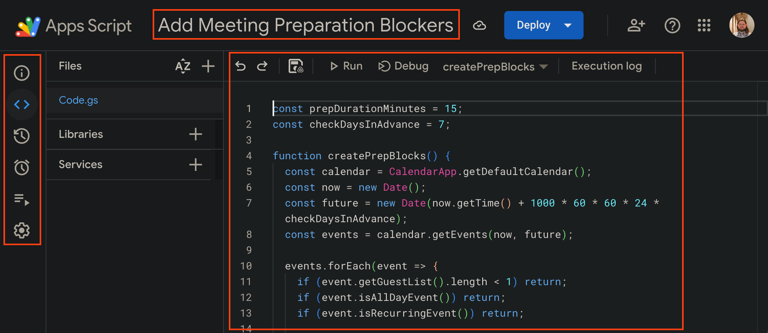Open Apps Script help

[672, 25]
